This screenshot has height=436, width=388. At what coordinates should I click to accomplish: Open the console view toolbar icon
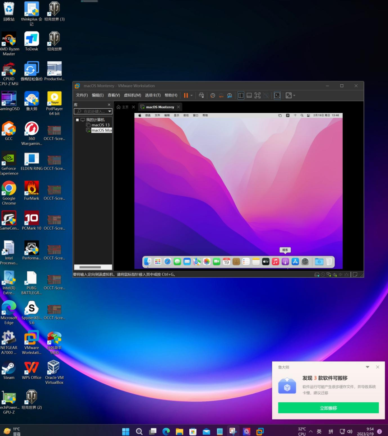point(277,95)
